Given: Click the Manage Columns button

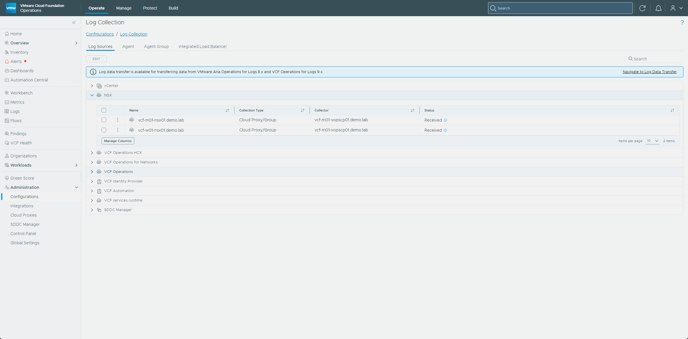Looking at the screenshot, I should click(118, 141).
